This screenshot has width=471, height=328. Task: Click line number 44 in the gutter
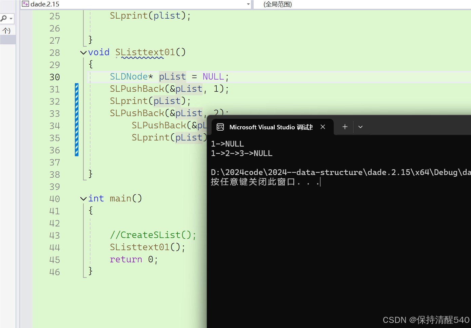[55, 248]
